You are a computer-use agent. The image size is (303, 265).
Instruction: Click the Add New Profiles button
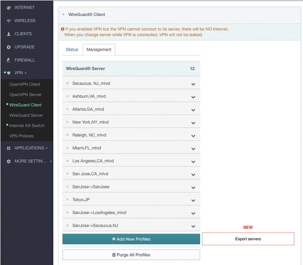click(131, 239)
